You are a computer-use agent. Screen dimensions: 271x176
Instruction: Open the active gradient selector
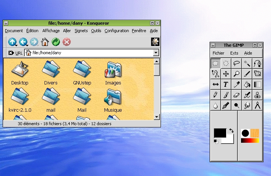pos(250,141)
